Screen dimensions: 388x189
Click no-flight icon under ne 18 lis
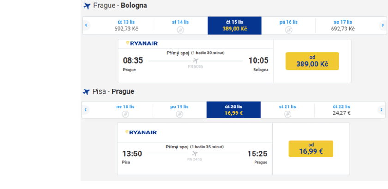click(x=125, y=114)
